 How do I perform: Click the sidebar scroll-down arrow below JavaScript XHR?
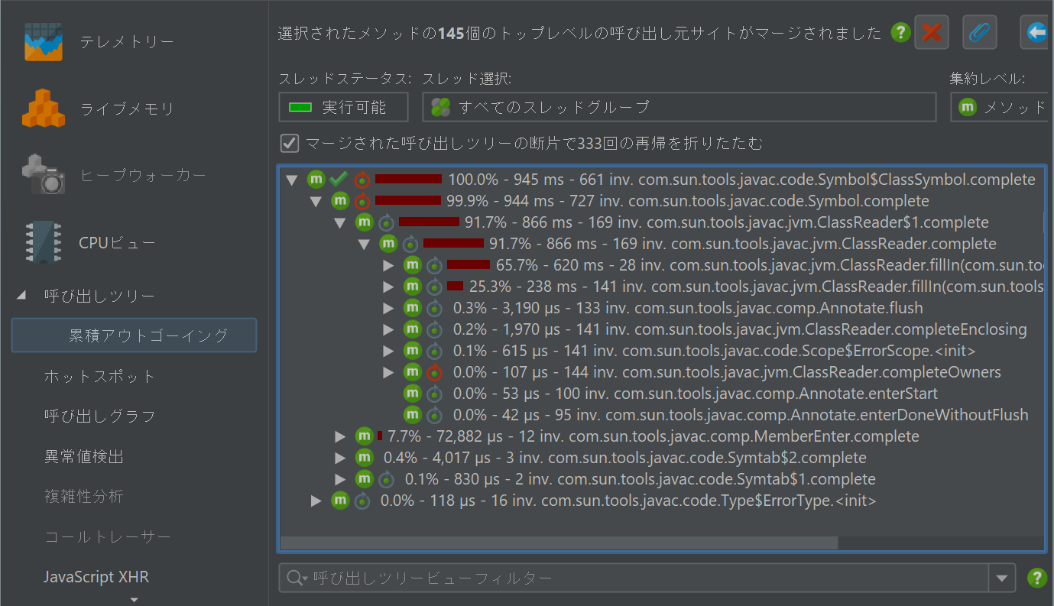coord(134,599)
